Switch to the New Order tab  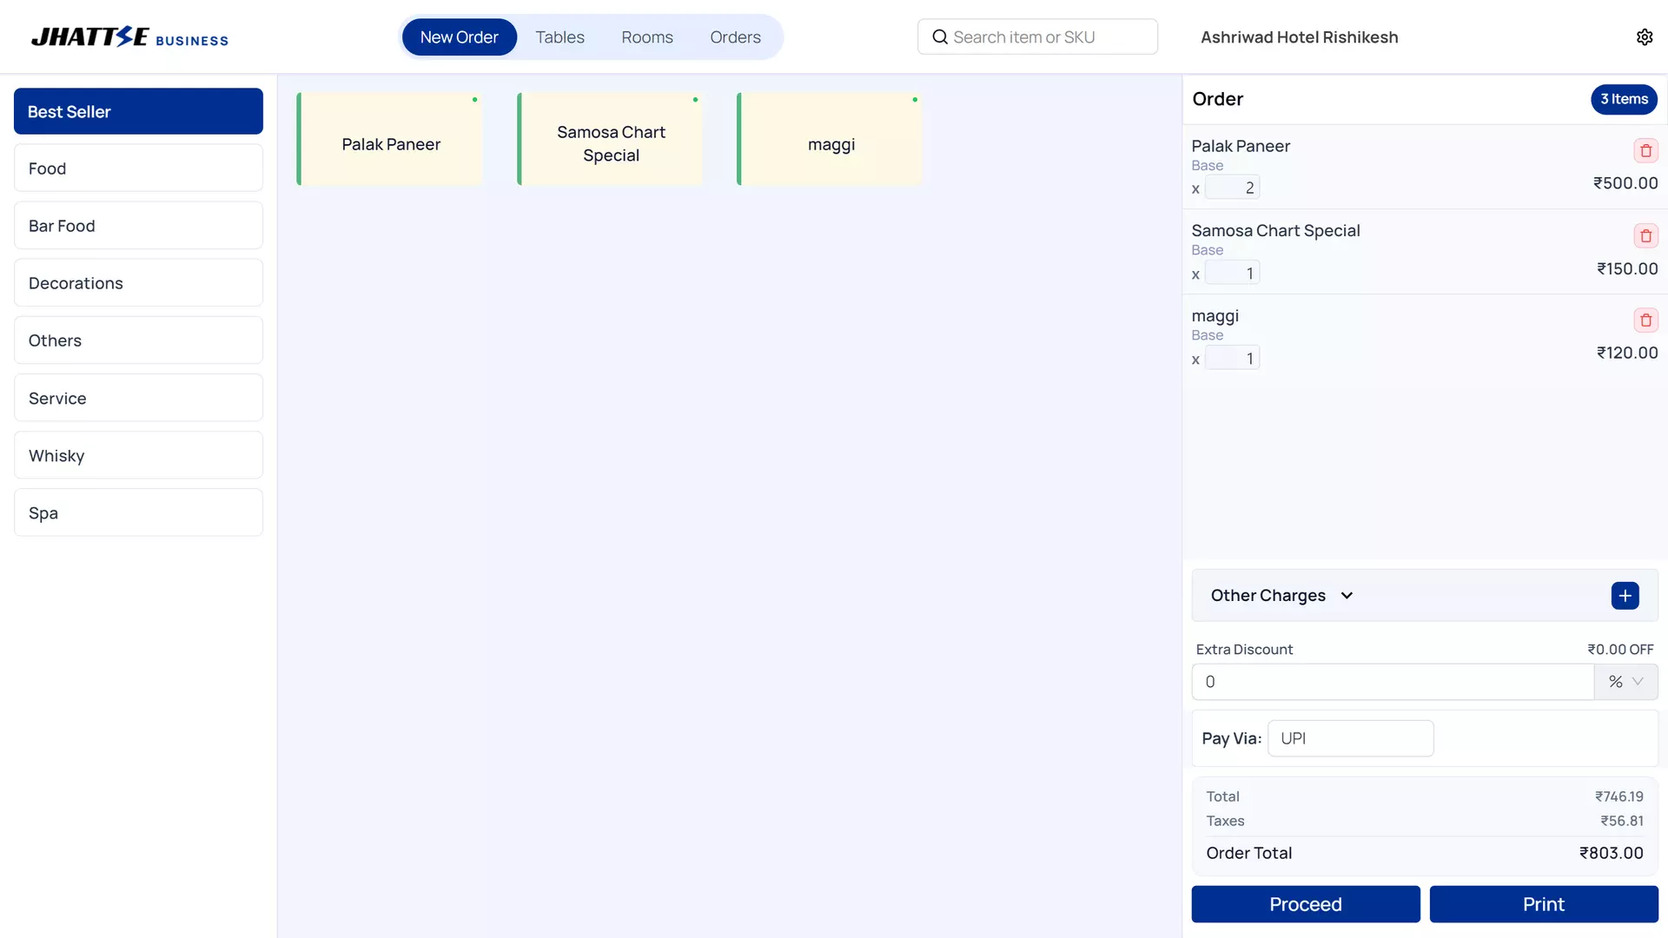point(459,37)
